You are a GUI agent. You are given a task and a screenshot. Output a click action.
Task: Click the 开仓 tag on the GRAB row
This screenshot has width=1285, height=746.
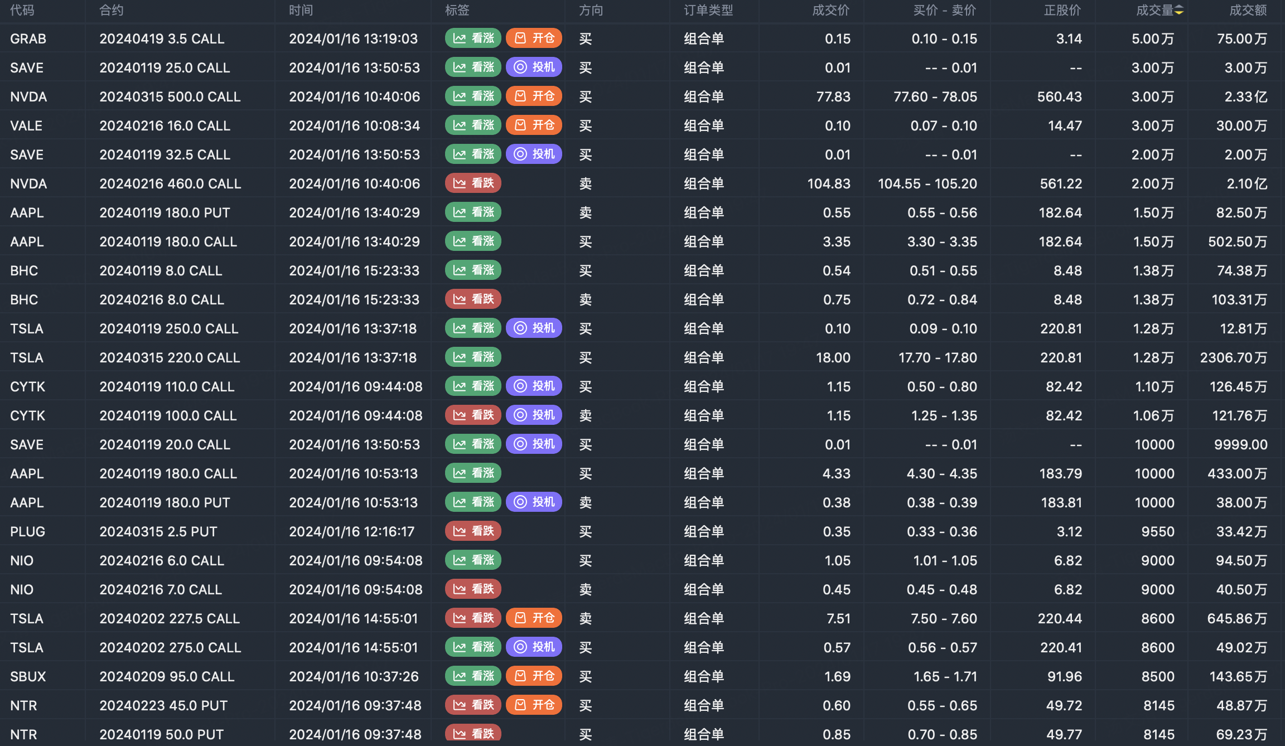(x=534, y=38)
